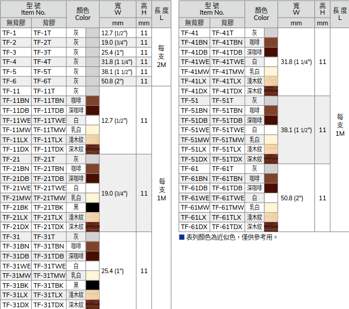Select the TF-11TBN adhesive item cell
Image resolution: width=349 pixels, height=309 pixels.
point(49,101)
